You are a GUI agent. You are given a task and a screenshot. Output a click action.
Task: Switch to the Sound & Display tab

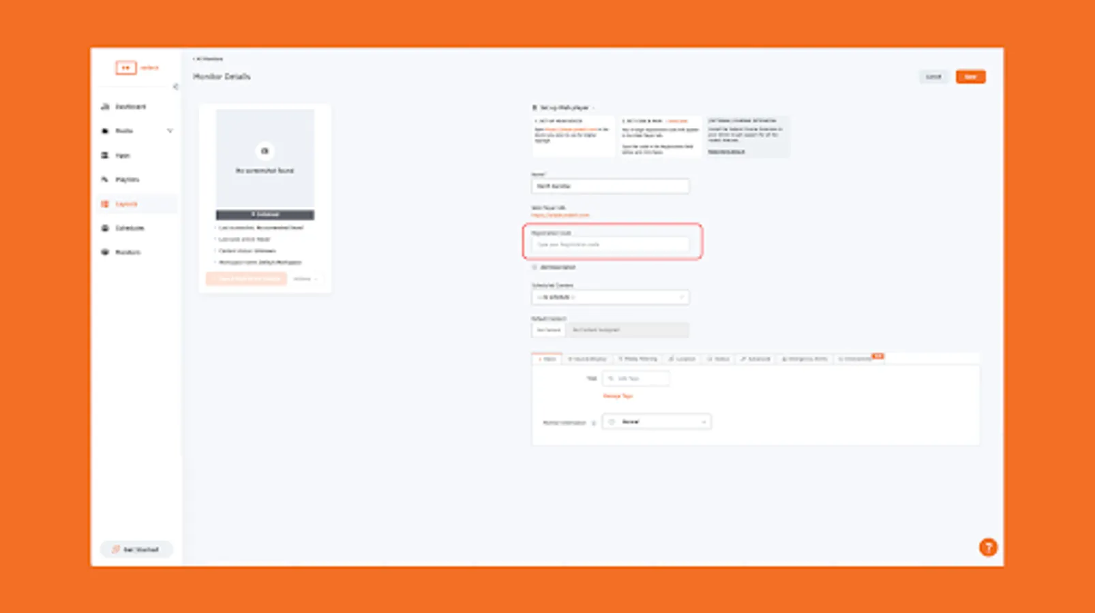pyautogui.click(x=588, y=359)
